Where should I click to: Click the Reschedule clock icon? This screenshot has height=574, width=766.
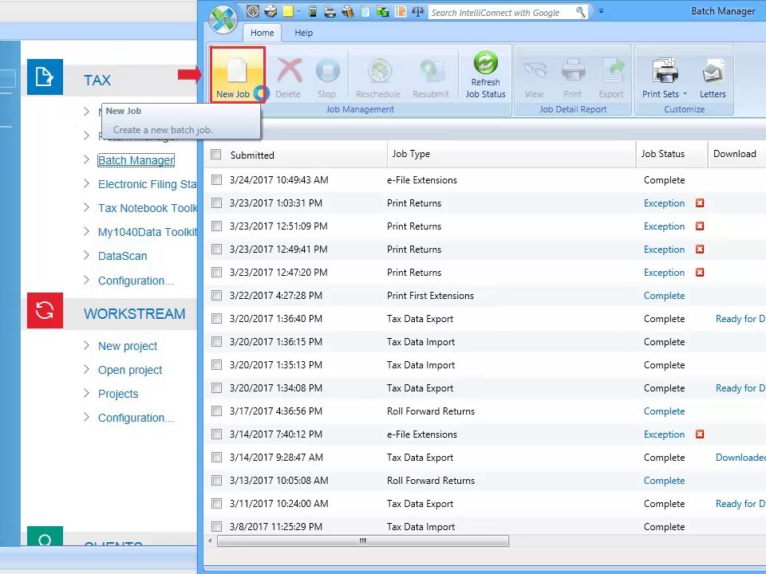click(x=379, y=71)
